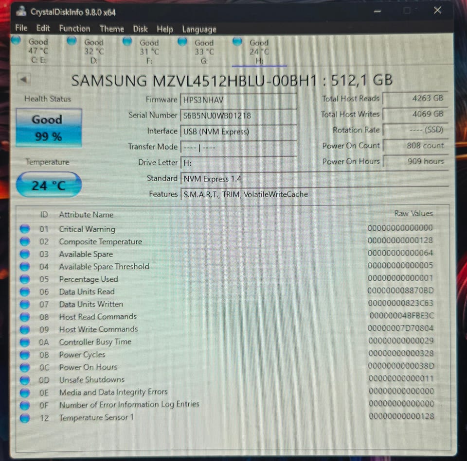
Task: Click the status icon for Temperature Sensor 1
Action: pyautogui.click(x=25, y=418)
